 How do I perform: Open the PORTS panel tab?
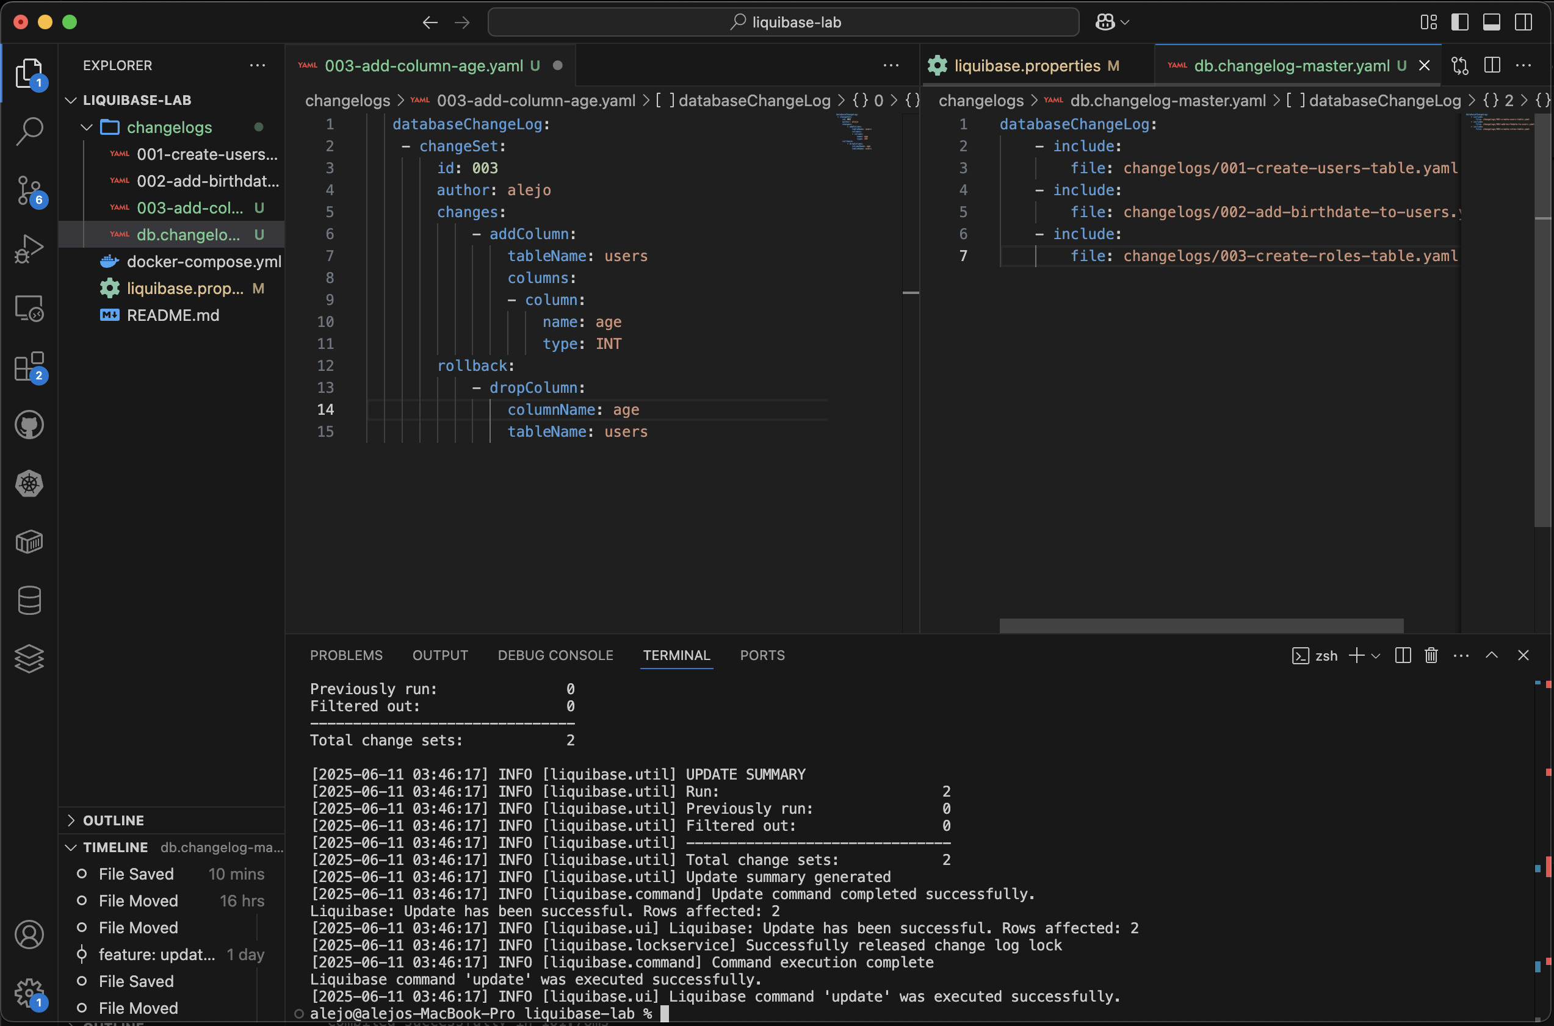coord(762,655)
